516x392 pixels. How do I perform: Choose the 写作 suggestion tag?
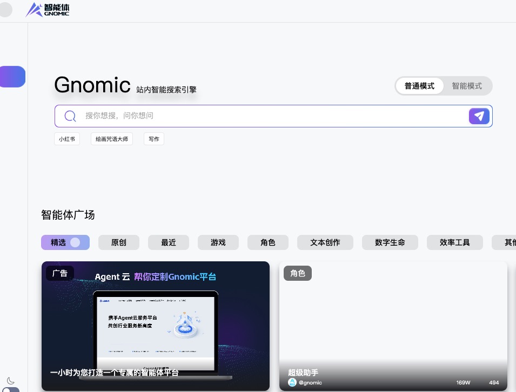coord(153,139)
